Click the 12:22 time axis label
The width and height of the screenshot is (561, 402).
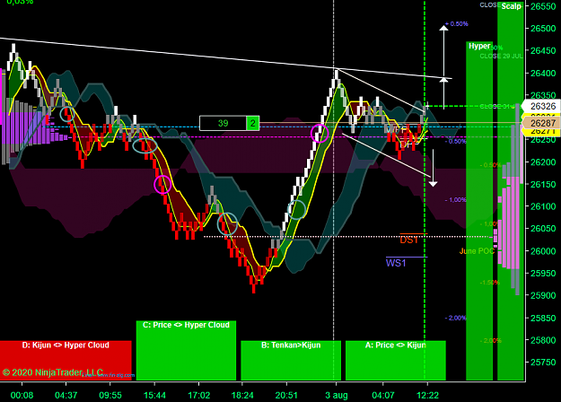[427, 395]
